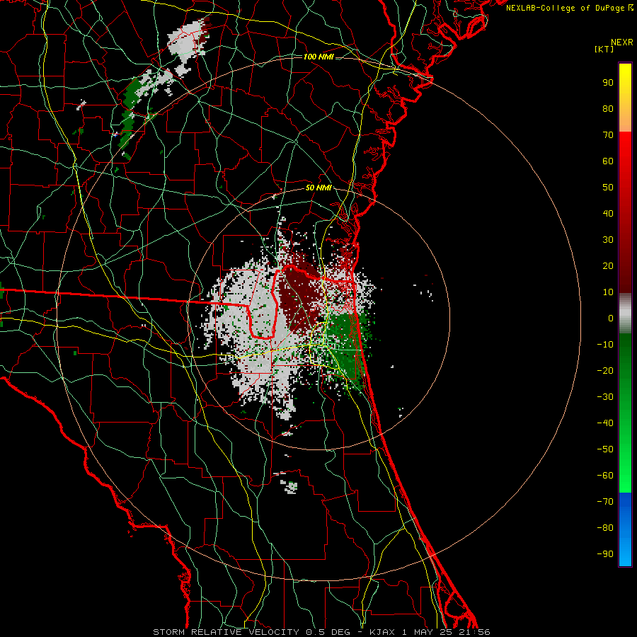Select the -40 value on velocity legend
Image resolution: width=637 pixels, height=637 pixels.
605,423
